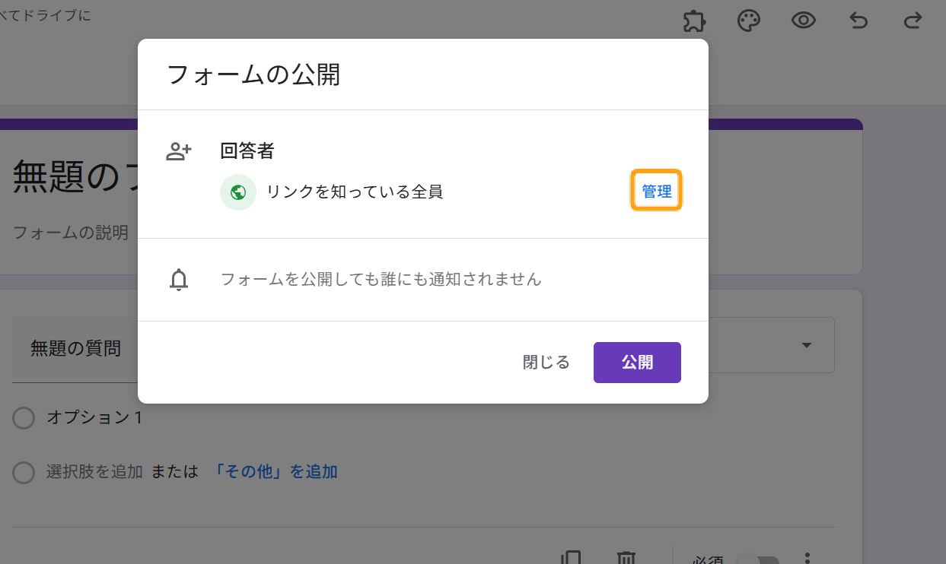Screen dimensions: 946x564
Task: Click the 「その他」を追加 link
Action: click(x=274, y=472)
